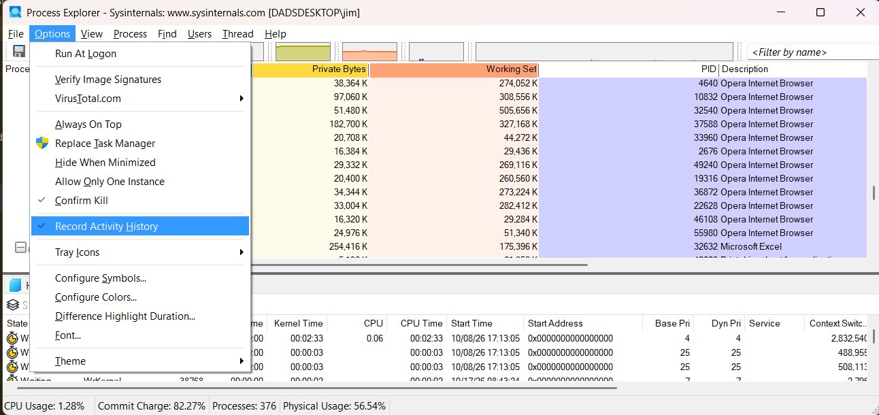
Task: Open the yellow commit history mini graph
Action: coord(303,52)
